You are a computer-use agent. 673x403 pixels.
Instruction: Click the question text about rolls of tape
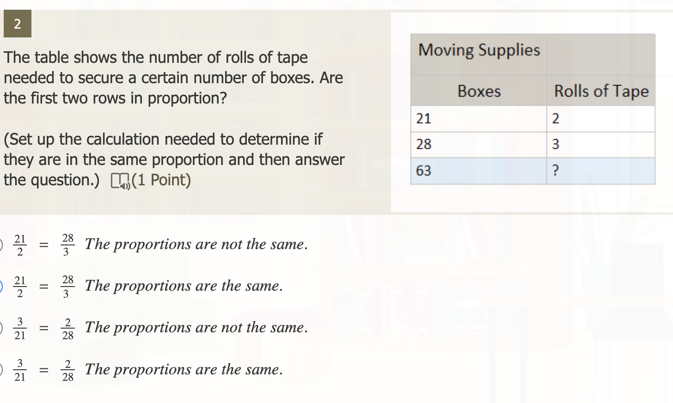pos(173,78)
